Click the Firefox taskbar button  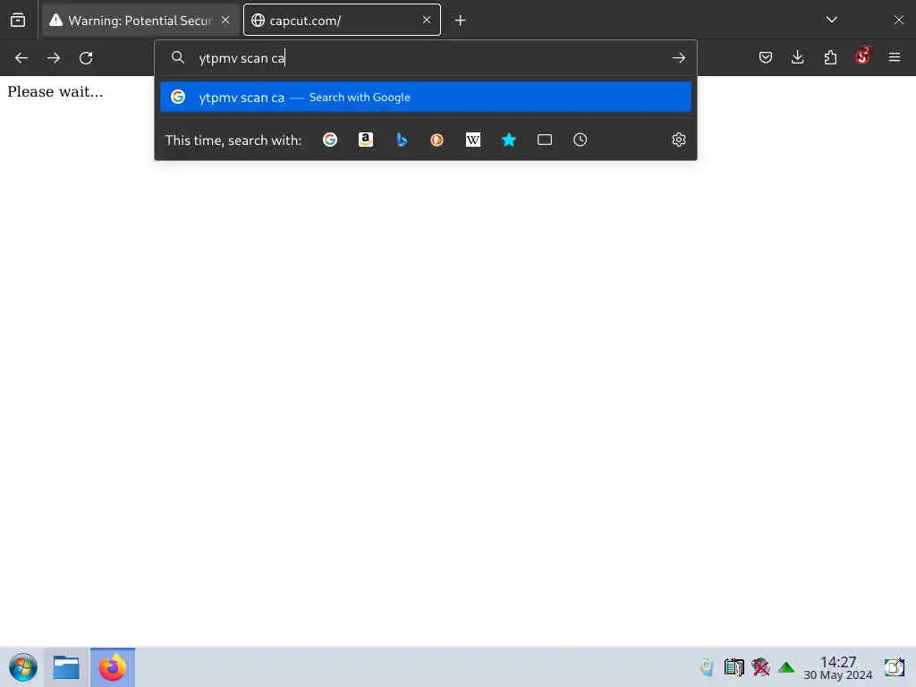click(x=112, y=667)
